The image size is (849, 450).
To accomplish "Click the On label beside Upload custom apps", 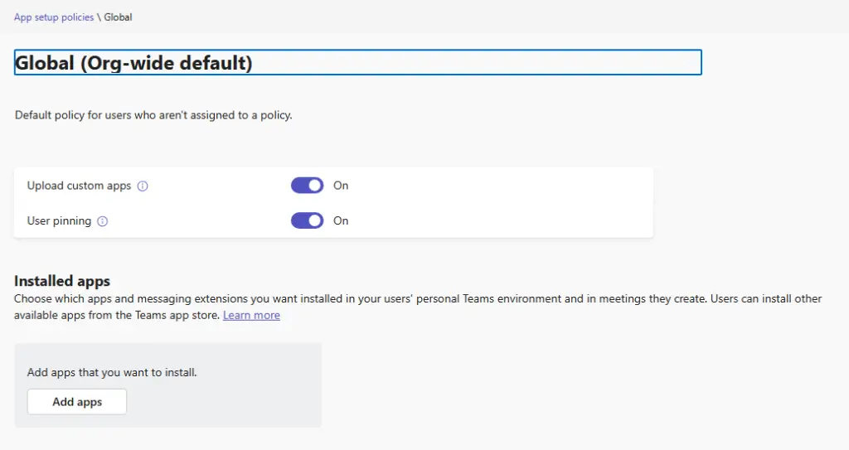I will 341,186.
